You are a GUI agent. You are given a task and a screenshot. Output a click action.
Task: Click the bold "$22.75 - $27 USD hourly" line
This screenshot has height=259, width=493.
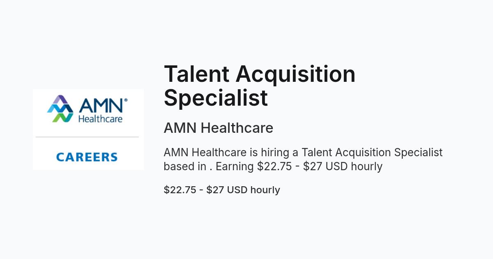point(222,190)
